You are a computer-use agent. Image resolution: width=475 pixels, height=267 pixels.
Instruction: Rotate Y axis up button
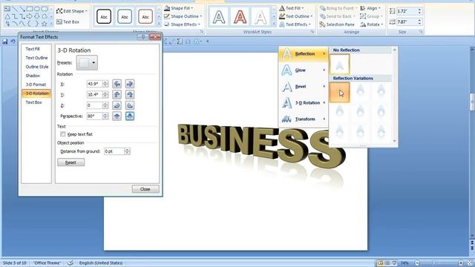117,95
